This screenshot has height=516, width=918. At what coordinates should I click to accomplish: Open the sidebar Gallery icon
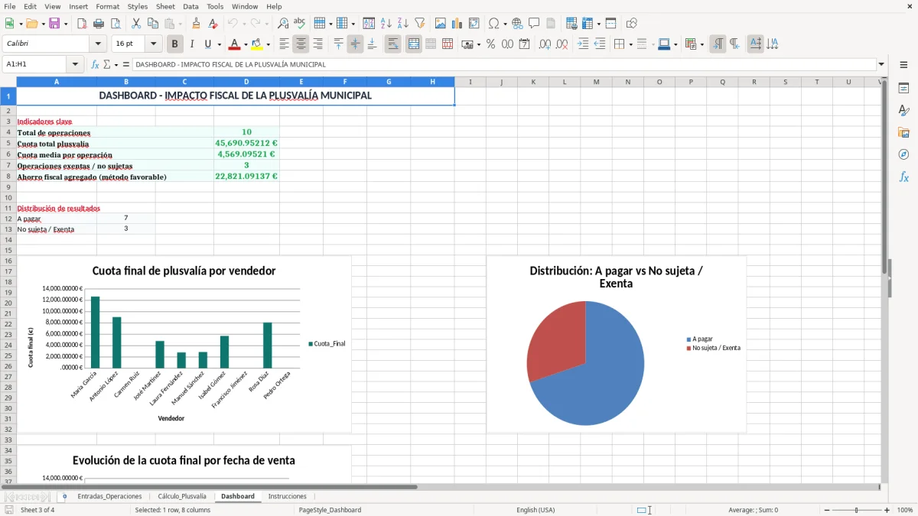point(903,133)
